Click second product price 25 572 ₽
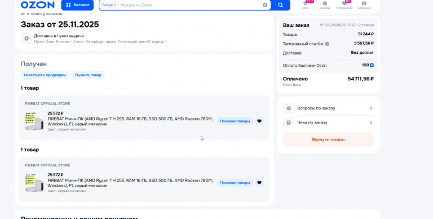 (55, 175)
